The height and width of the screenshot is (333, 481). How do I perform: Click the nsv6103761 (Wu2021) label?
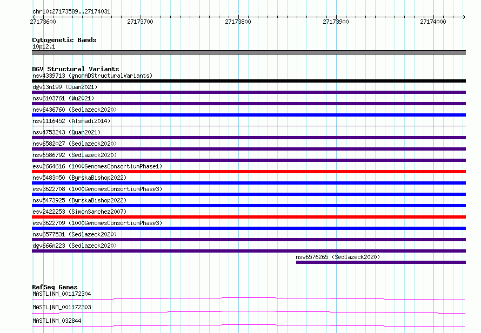point(63,98)
